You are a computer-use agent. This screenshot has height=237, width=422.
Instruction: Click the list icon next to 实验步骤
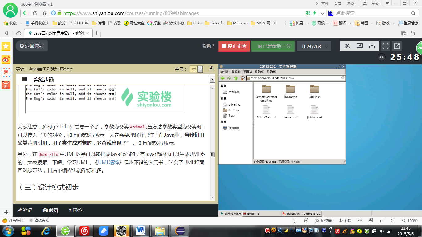click(x=24, y=79)
